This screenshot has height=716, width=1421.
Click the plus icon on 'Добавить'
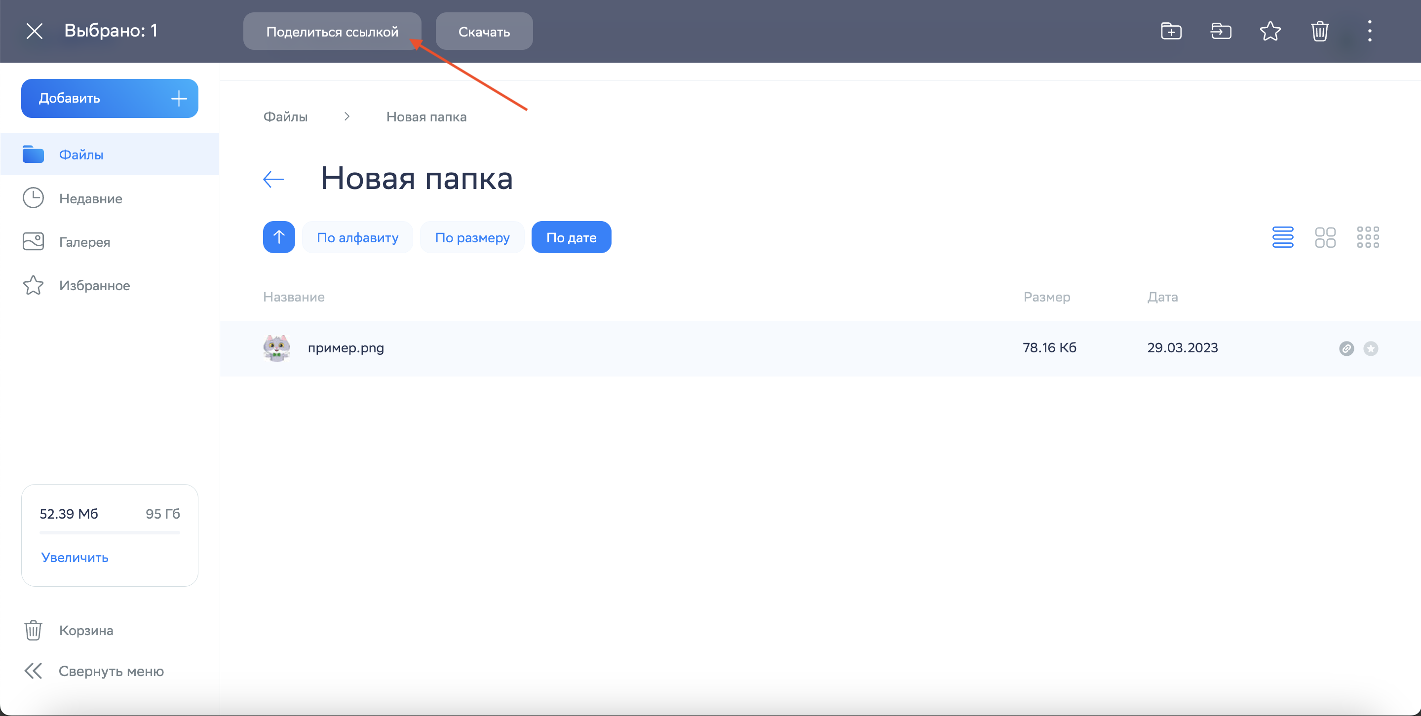[x=179, y=99]
